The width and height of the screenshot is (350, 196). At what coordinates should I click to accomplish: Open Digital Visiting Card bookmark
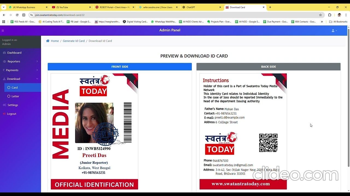tap(135, 22)
